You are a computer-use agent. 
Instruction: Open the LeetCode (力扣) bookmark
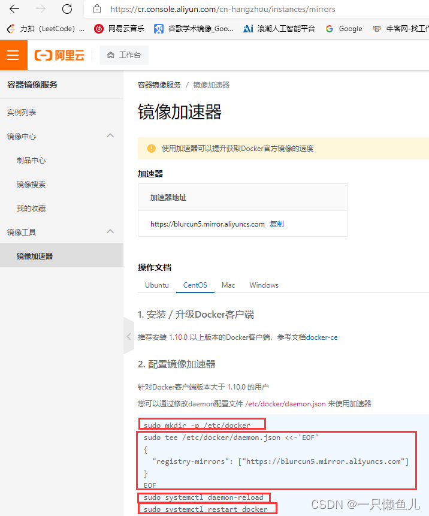[46, 29]
